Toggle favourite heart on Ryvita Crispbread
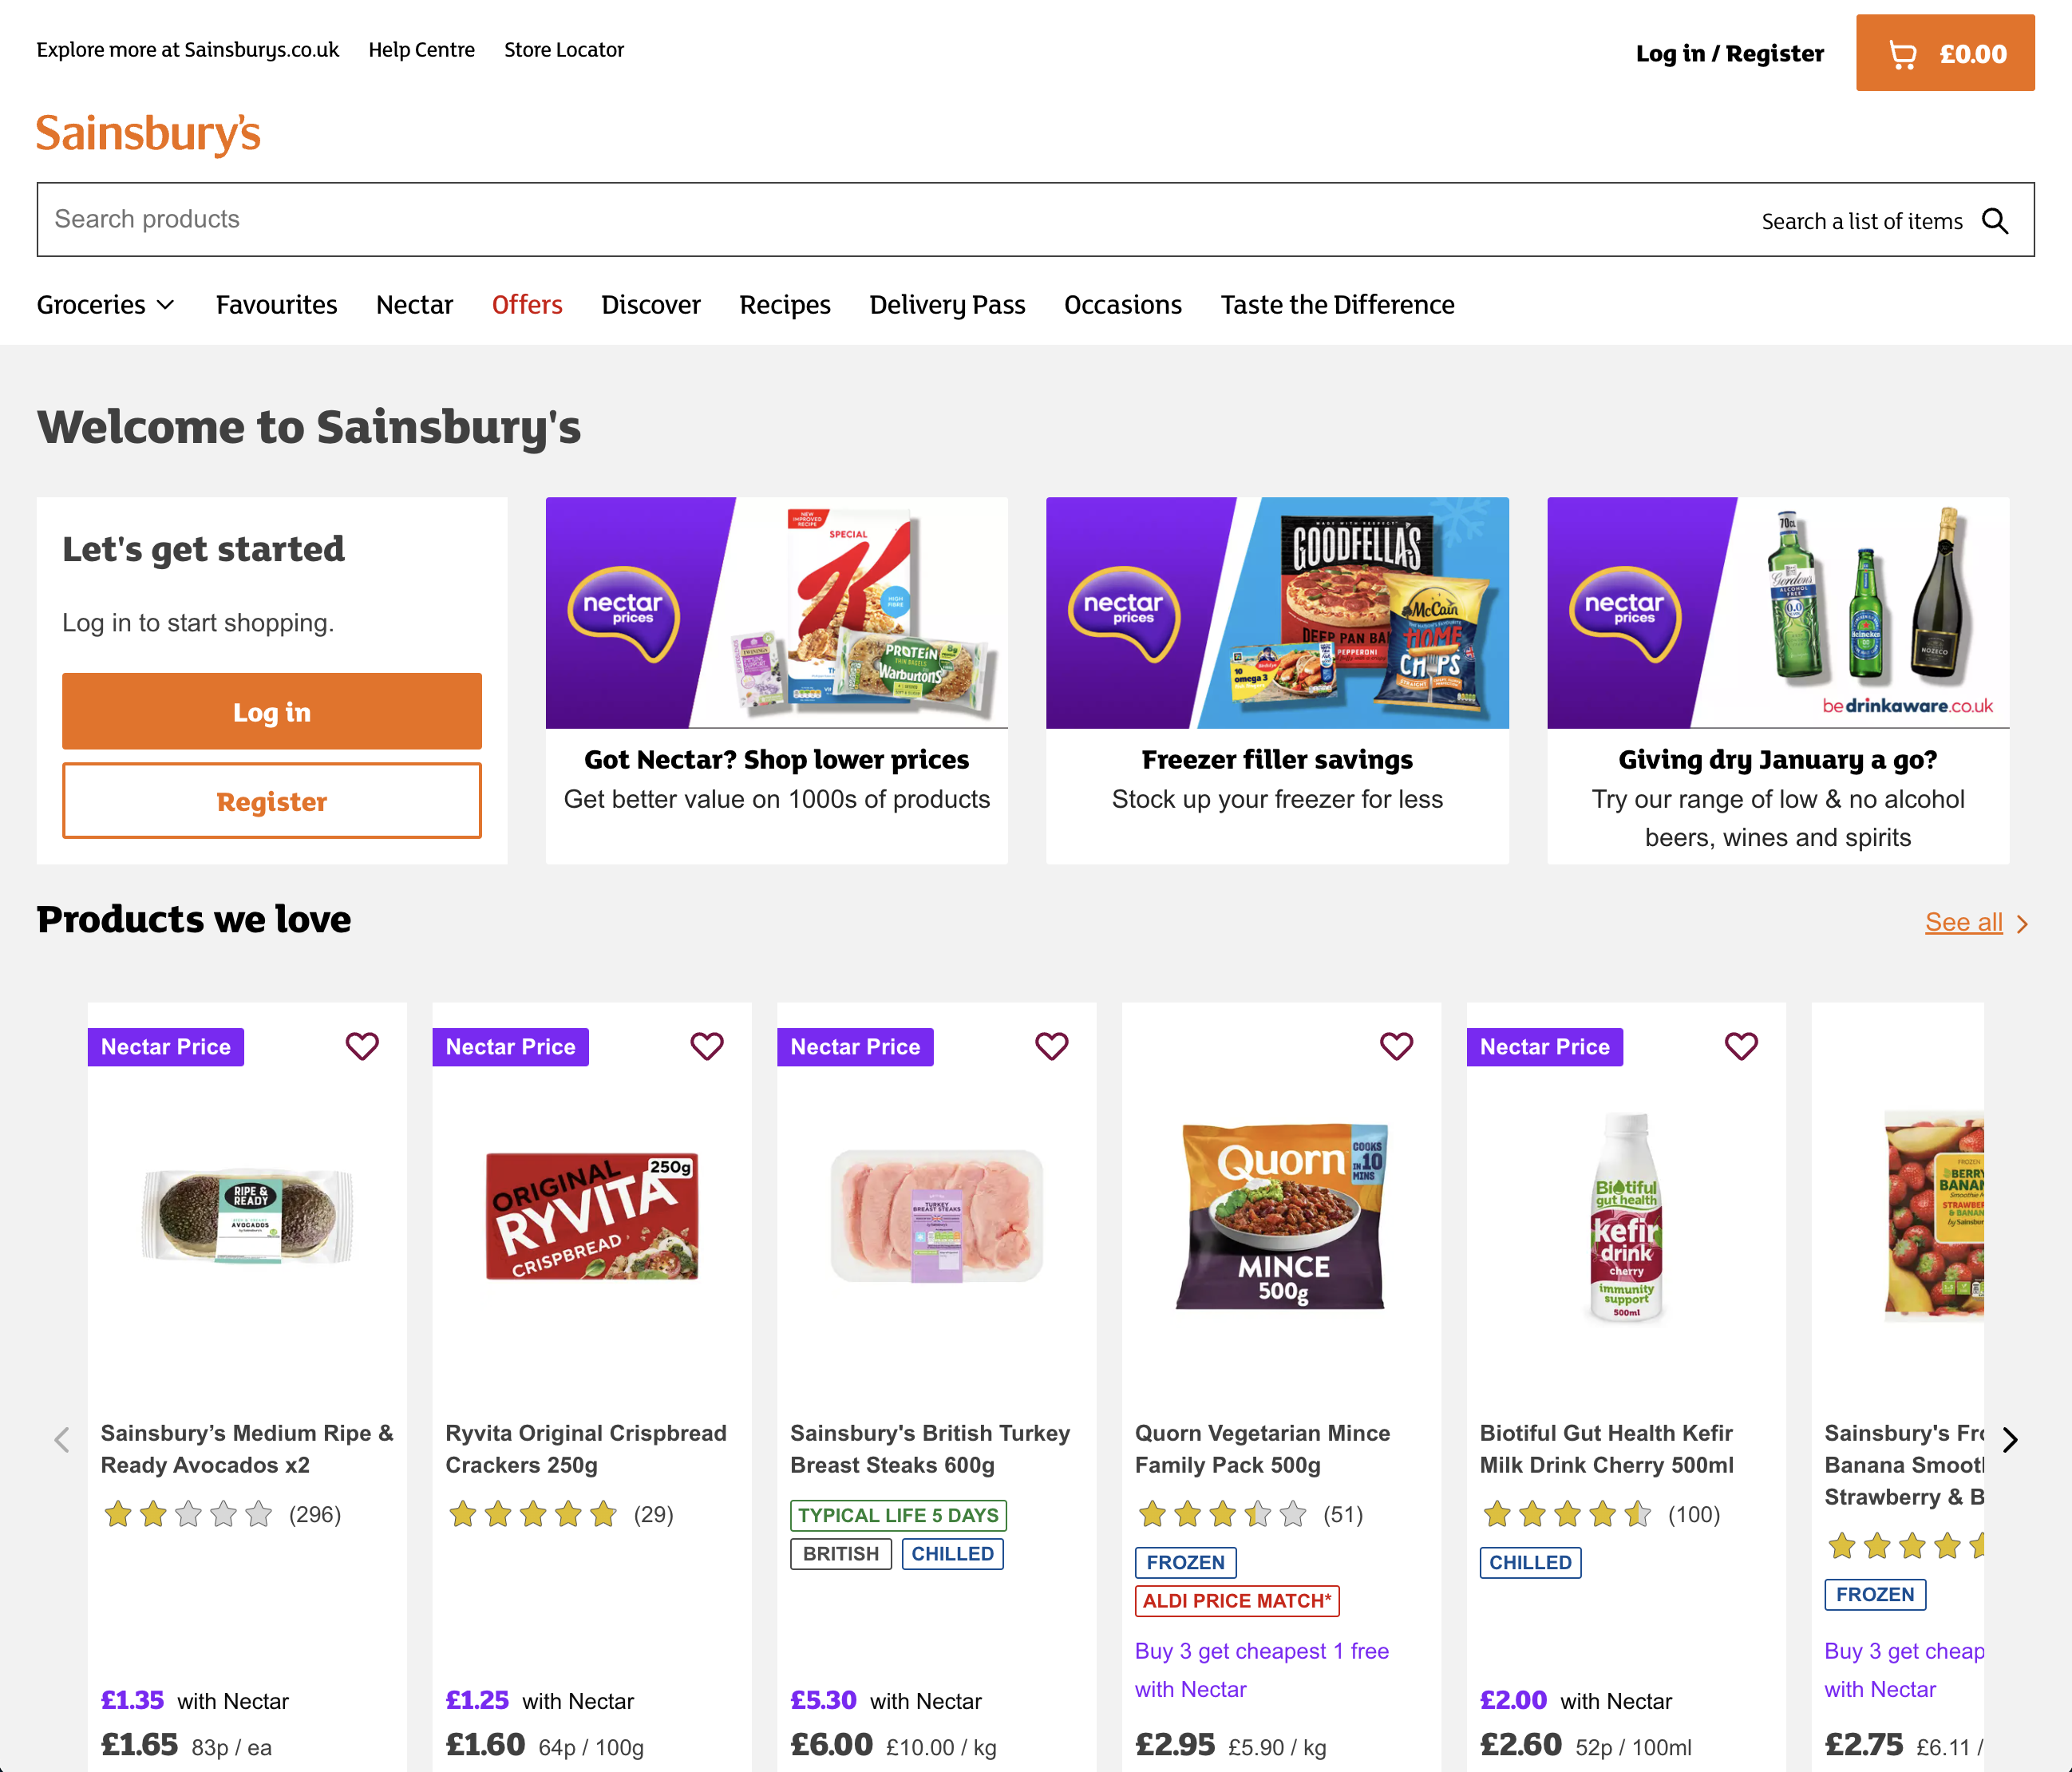This screenshot has width=2072, height=1772. point(707,1046)
